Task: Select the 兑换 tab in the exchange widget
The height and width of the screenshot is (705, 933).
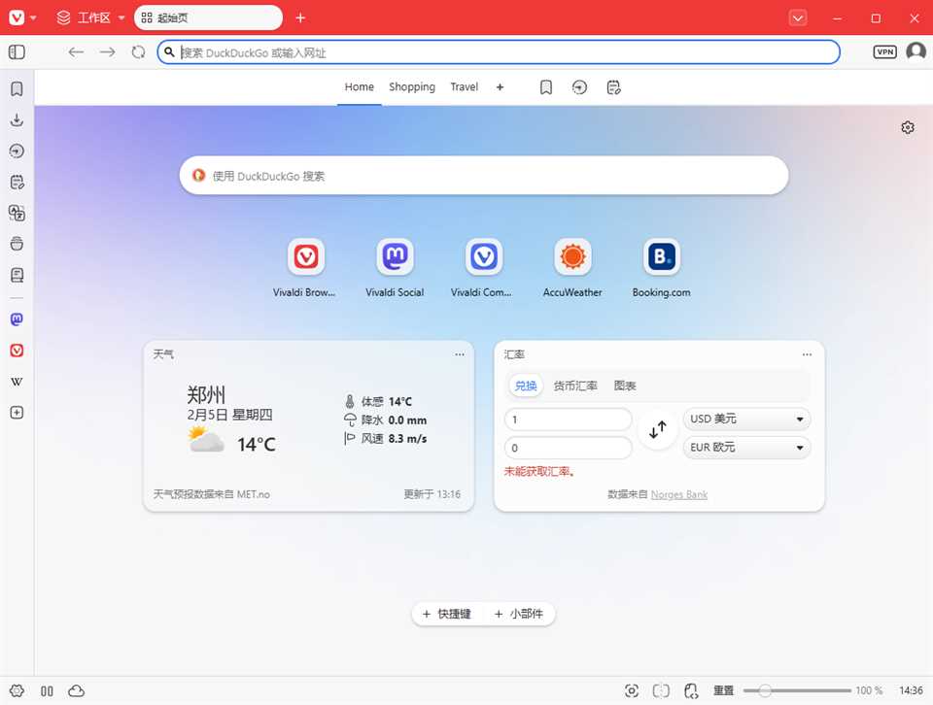Action: pyautogui.click(x=526, y=386)
